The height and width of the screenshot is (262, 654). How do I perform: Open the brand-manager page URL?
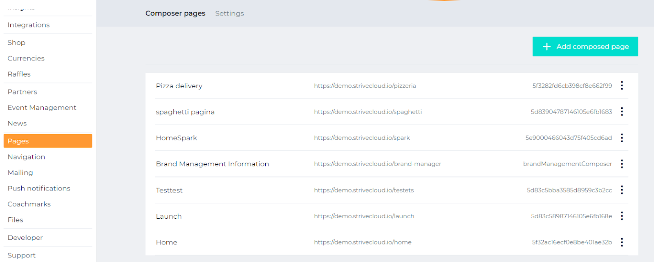(x=377, y=164)
